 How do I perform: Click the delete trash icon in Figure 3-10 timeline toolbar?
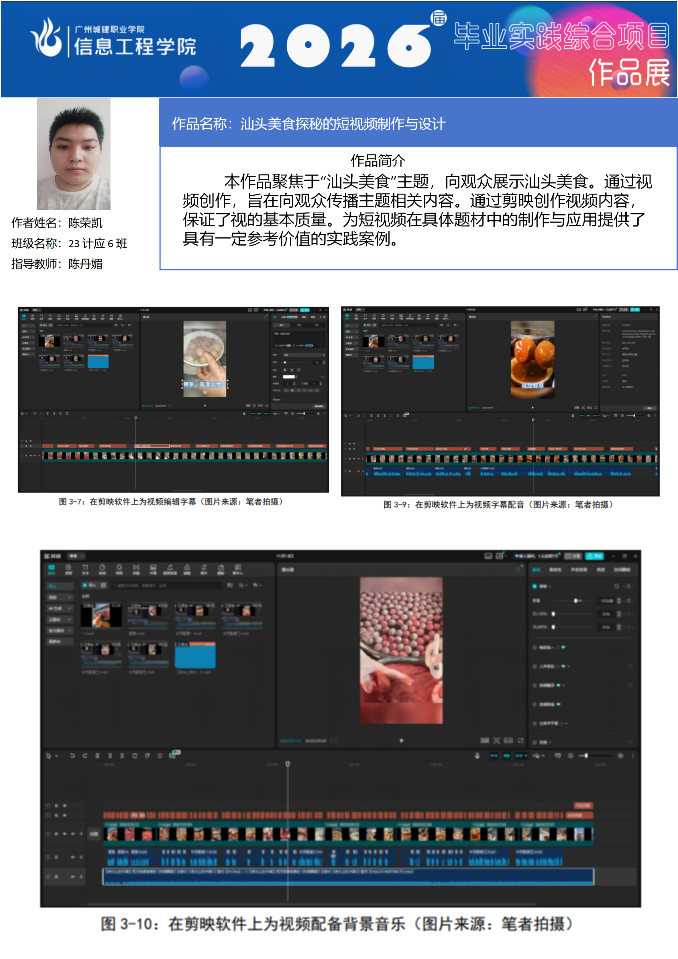135,756
